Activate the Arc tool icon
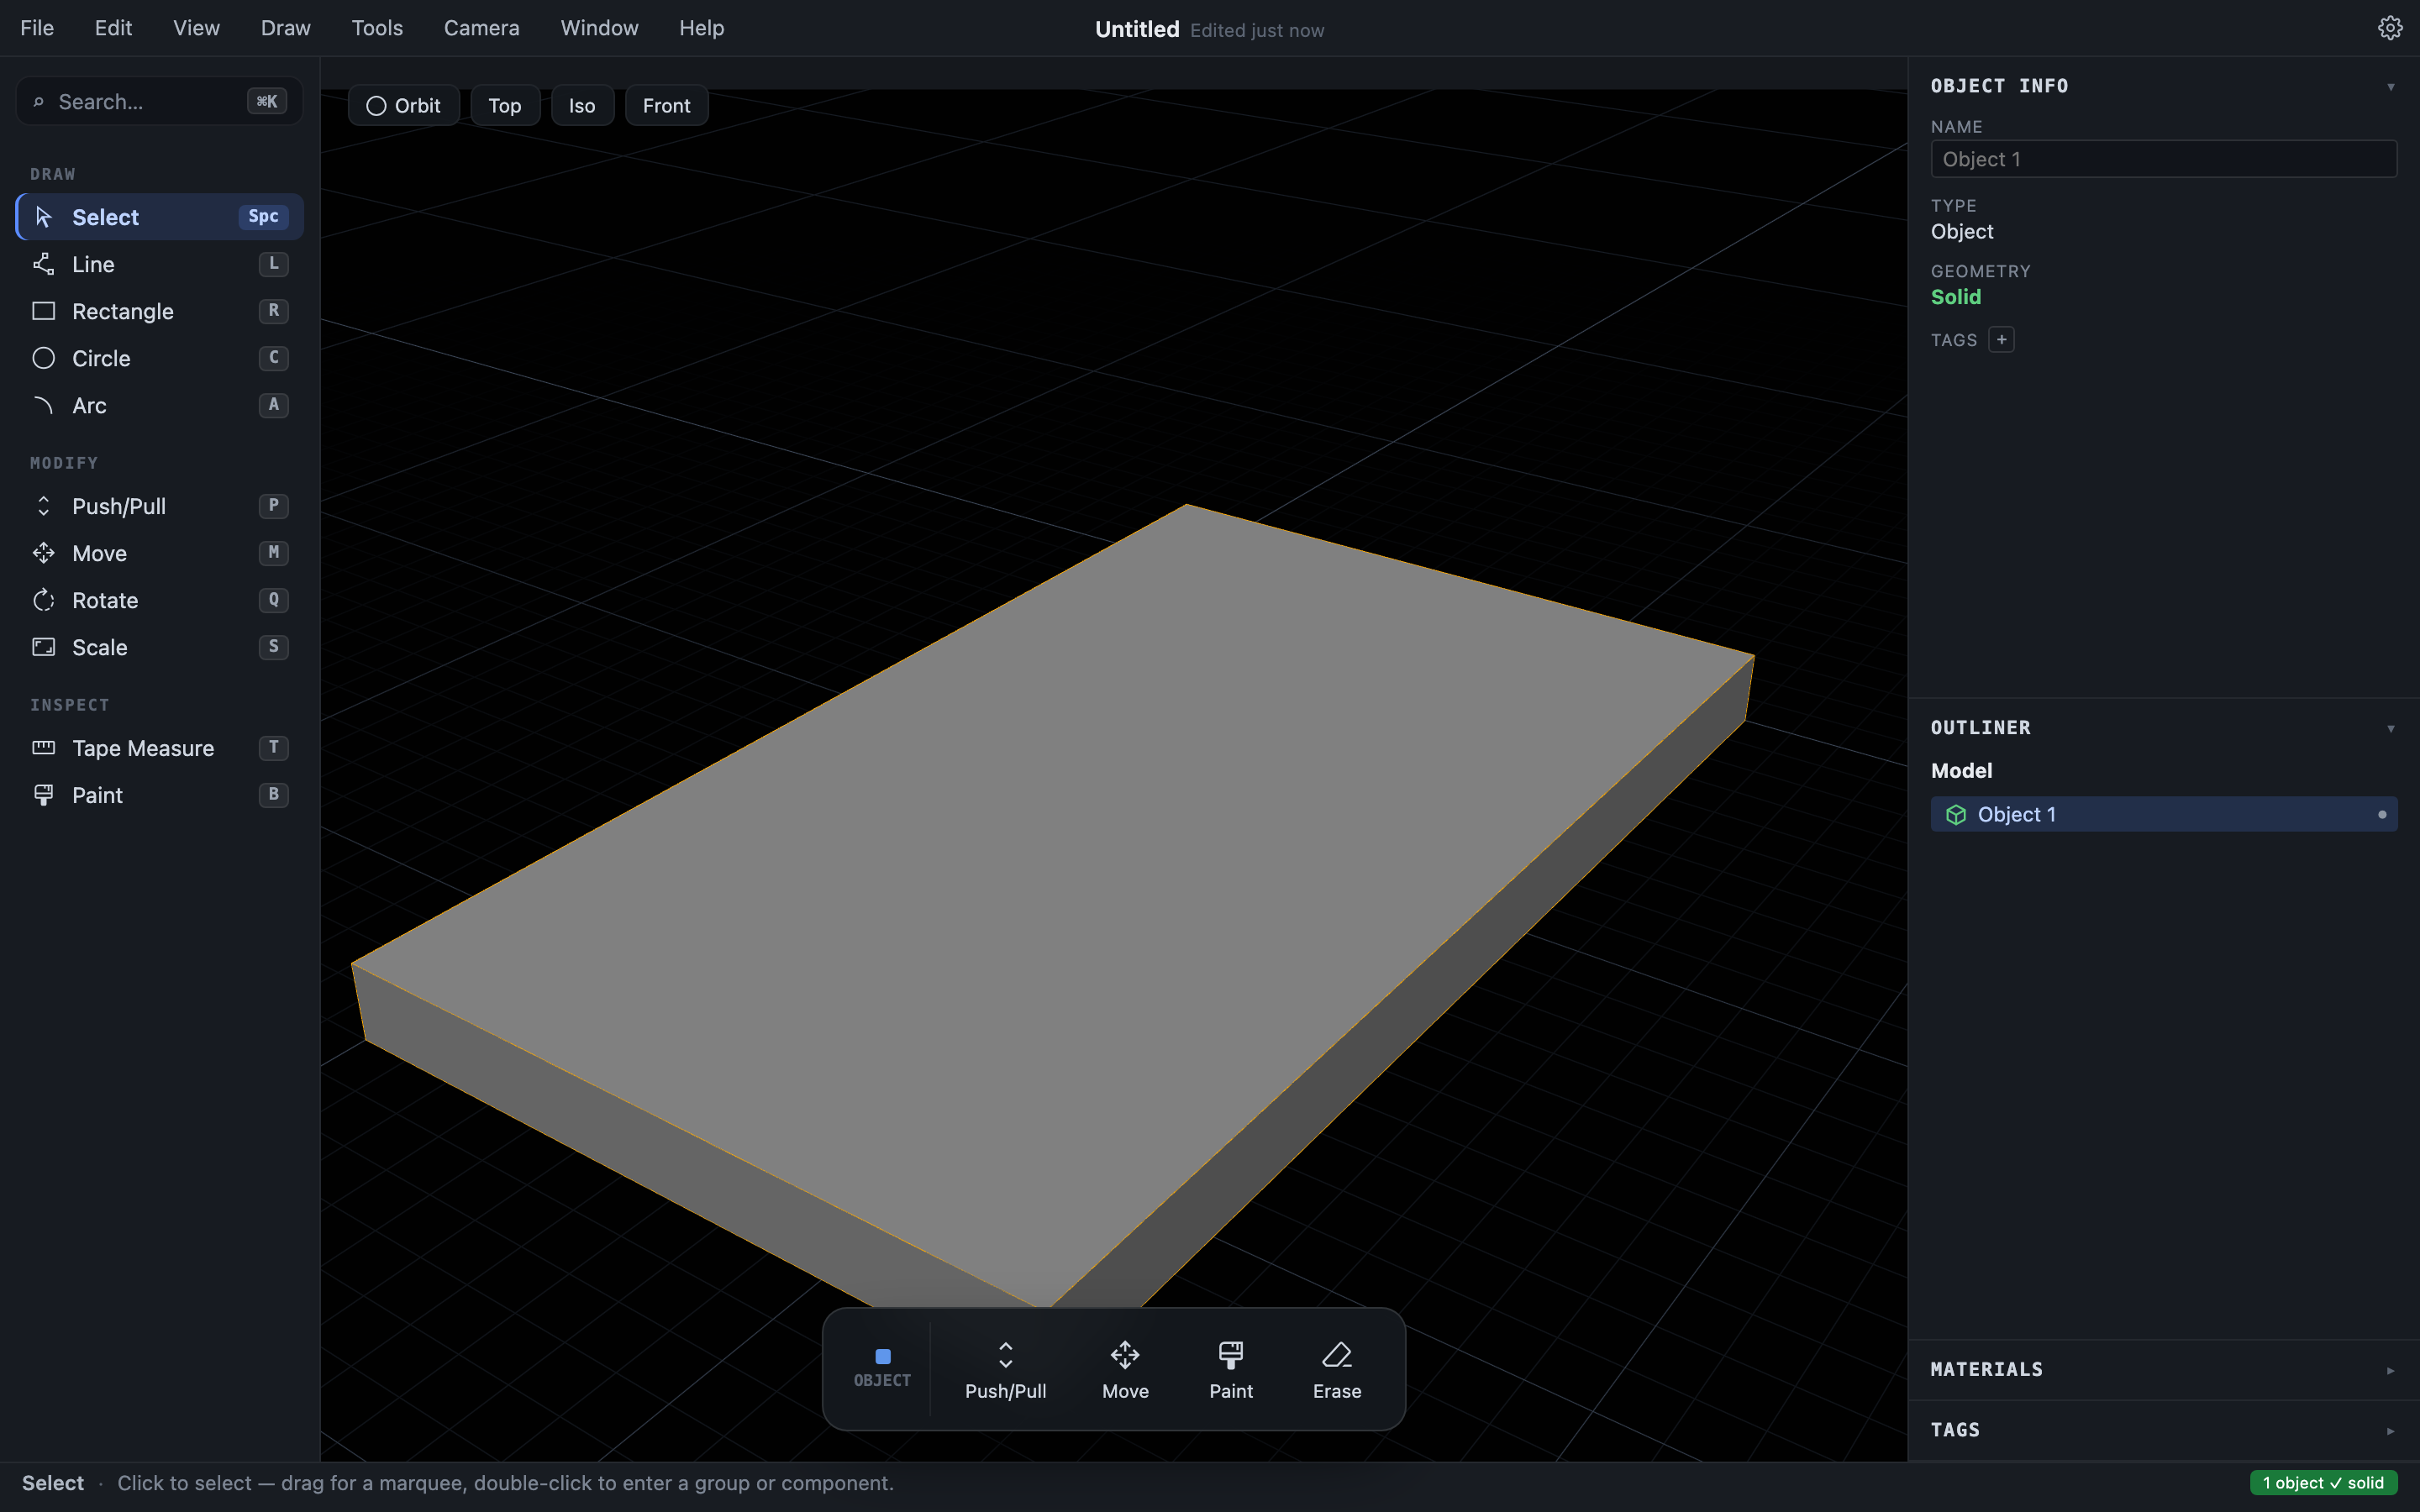Viewport: 2420px width, 1512px height. pyautogui.click(x=43, y=405)
